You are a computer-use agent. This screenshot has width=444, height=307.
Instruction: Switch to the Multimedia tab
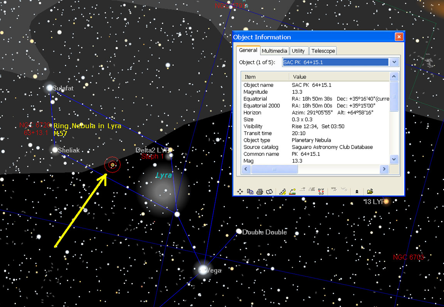click(274, 51)
